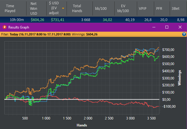Select the $731,41 EV adjusted cell

click(x=58, y=20)
